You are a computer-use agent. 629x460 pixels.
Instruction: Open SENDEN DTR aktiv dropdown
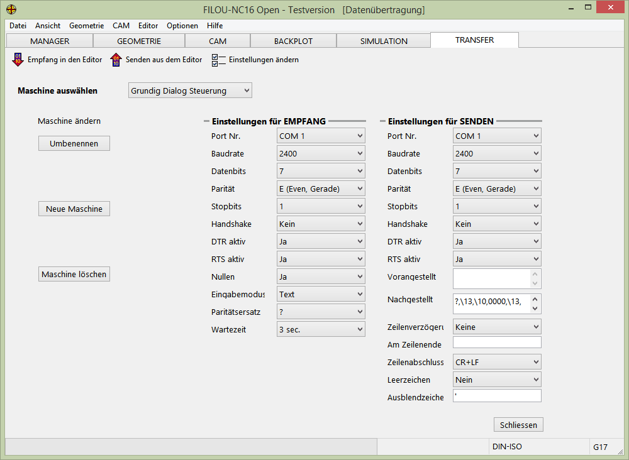pos(497,241)
